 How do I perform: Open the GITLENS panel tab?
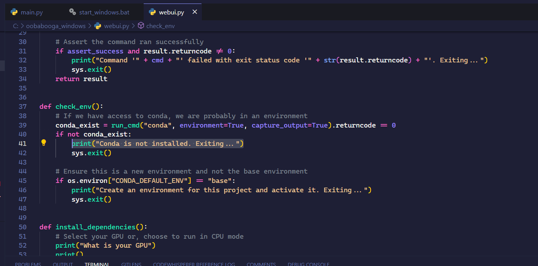pyautogui.click(x=131, y=264)
